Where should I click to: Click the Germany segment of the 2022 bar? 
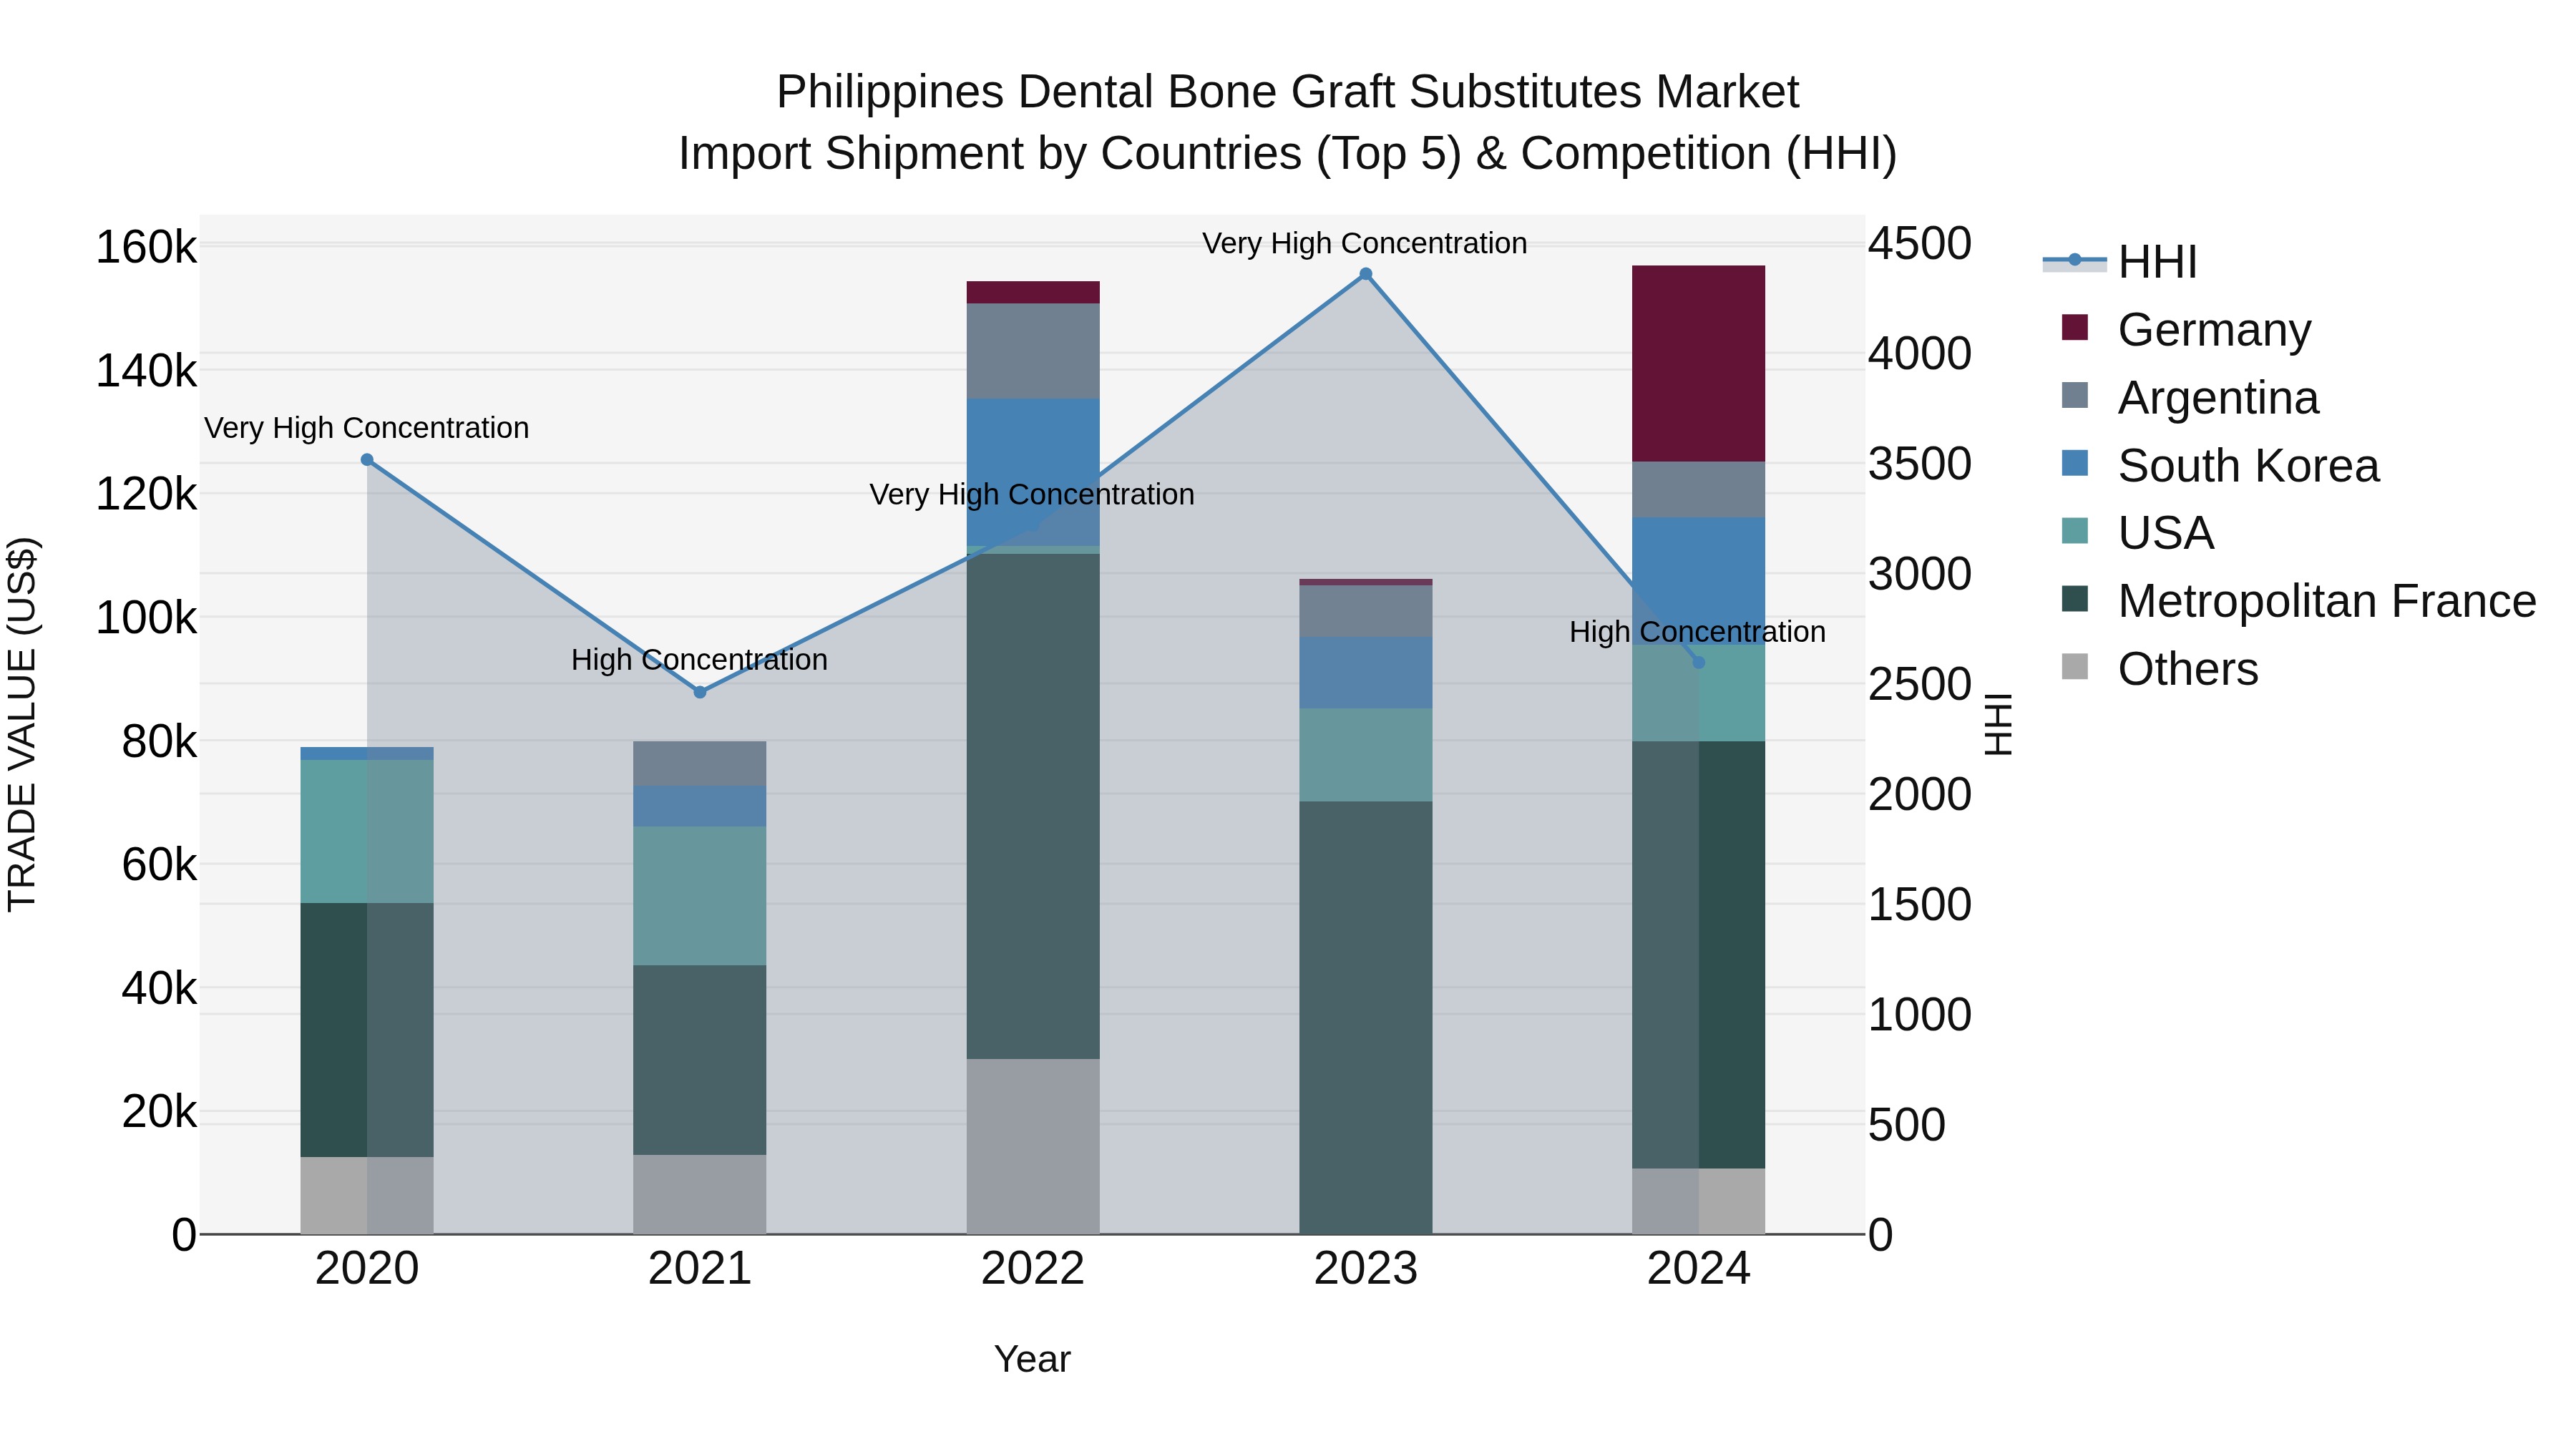(1033, 293)
